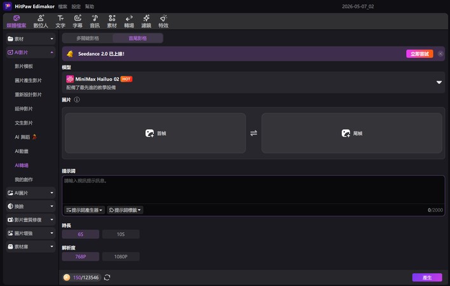
Task: Click the bell icon in Seedance banner
Action: click(70, 54)
